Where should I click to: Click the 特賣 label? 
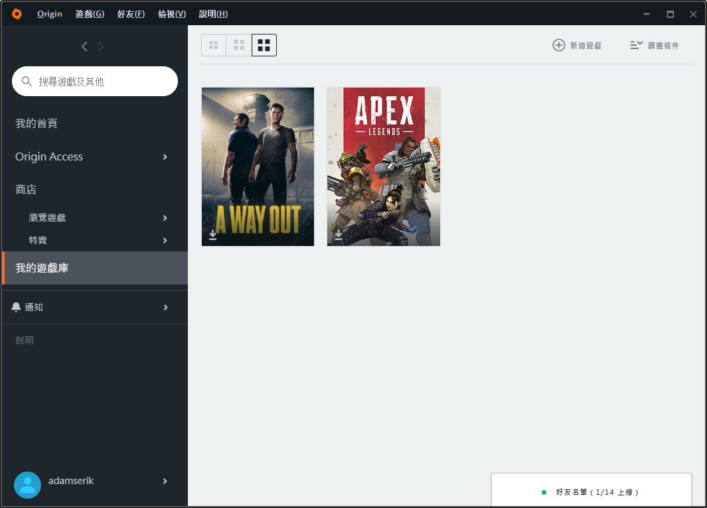click(38, 241)
